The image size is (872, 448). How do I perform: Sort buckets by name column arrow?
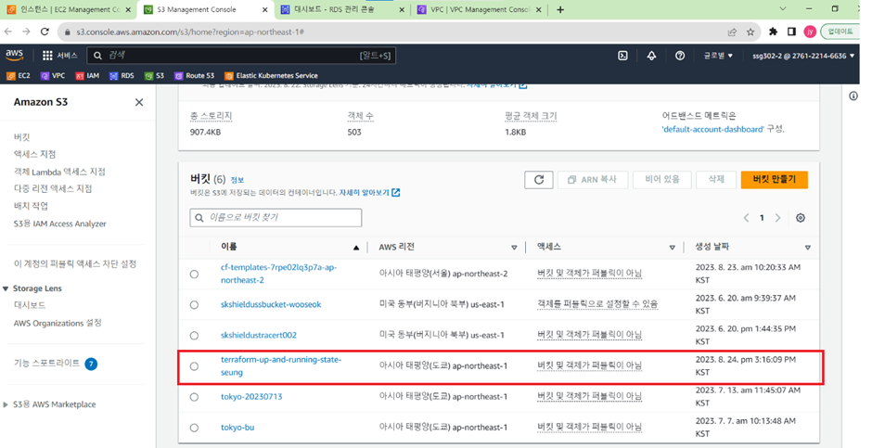tap(356, 248)
